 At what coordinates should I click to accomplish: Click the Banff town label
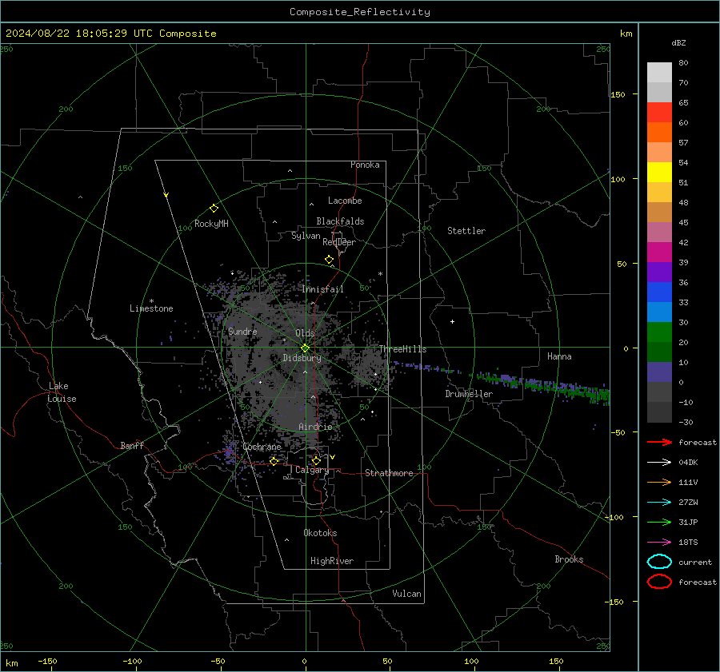coord(132,445)
